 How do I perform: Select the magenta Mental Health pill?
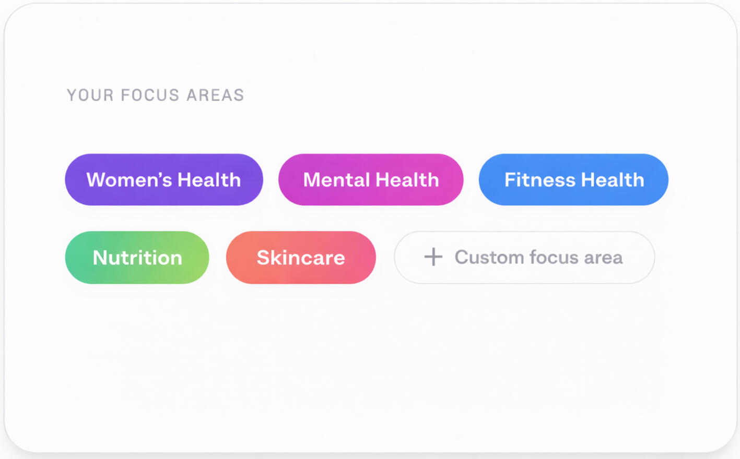pos(371,179)
